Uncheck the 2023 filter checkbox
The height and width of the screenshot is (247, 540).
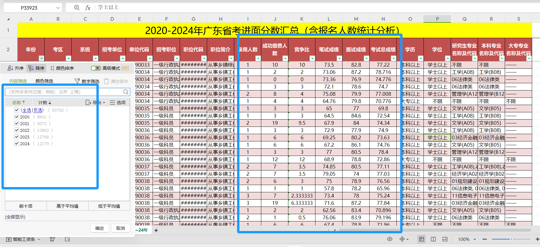tap(17, 137)
